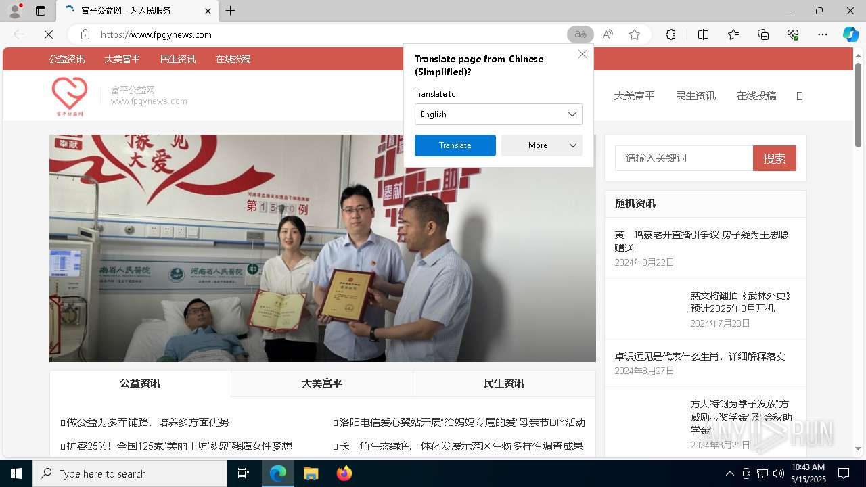This screenshot has height=487, width=866.
Task: Show hidden system tray icons
Action: (729, 473)
